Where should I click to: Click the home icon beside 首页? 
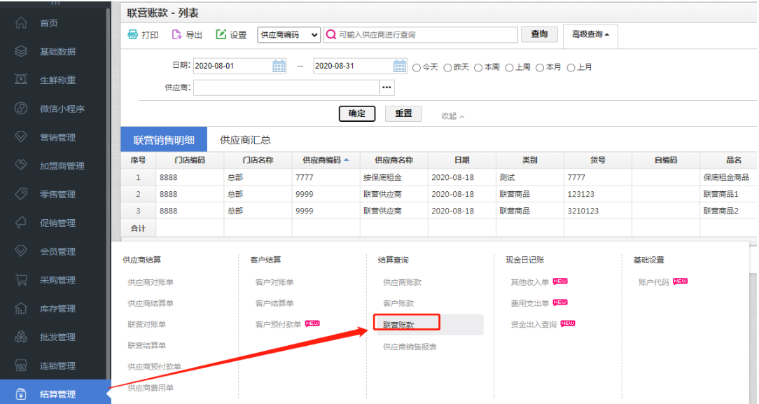tap(21, 22)
